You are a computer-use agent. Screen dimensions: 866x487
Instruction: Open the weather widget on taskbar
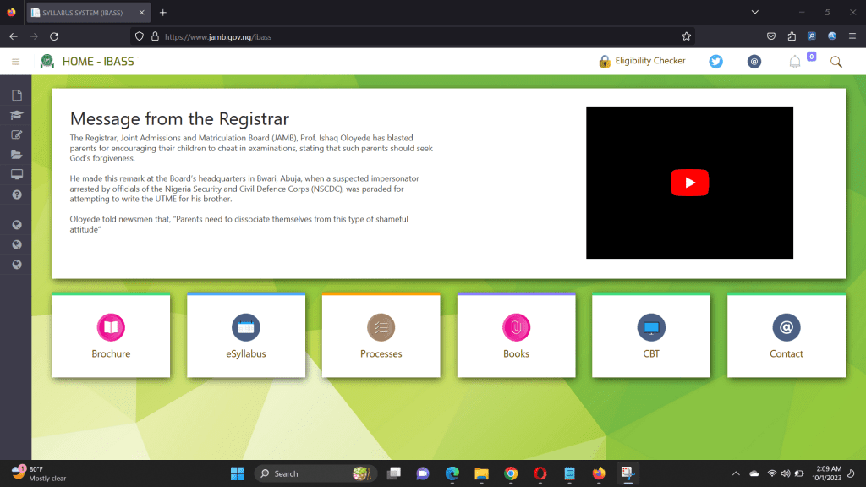[x=39, y=473]
